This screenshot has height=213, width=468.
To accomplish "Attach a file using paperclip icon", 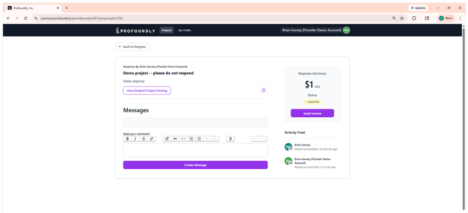I will 230,139.
